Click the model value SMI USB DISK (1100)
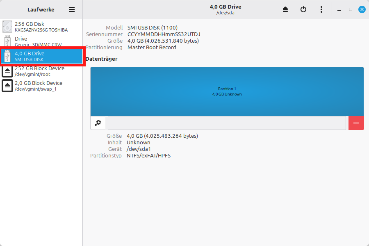The image size is (369, 246). pos(153,27)
